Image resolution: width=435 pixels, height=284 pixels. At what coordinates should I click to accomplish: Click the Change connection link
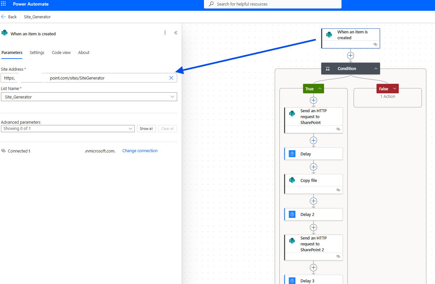pyautogui.click(x=140, y=151)
